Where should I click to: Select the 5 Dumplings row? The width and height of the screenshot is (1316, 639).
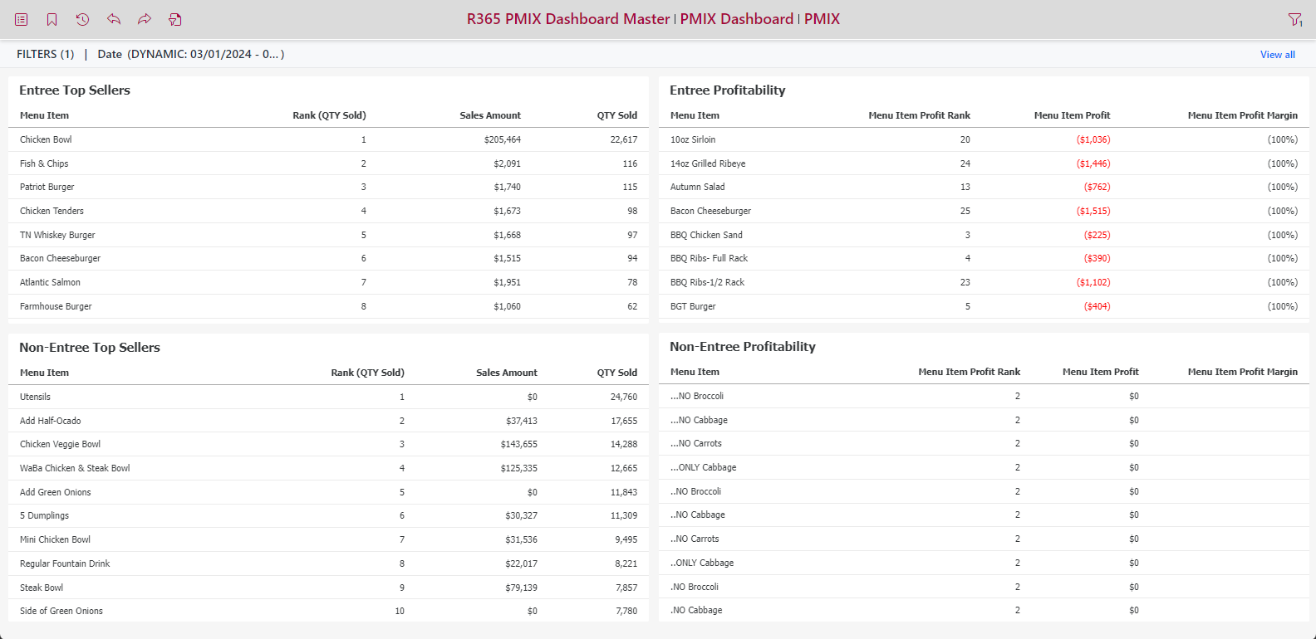(x=328, y=515)
